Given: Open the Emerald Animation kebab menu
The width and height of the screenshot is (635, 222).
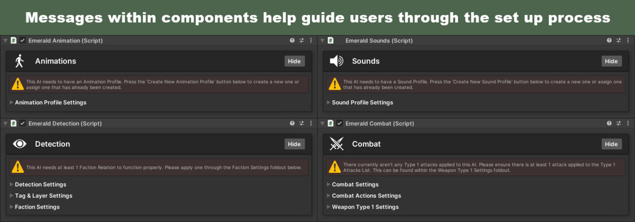Looking at the screenshot, I should tap(311, 41).
